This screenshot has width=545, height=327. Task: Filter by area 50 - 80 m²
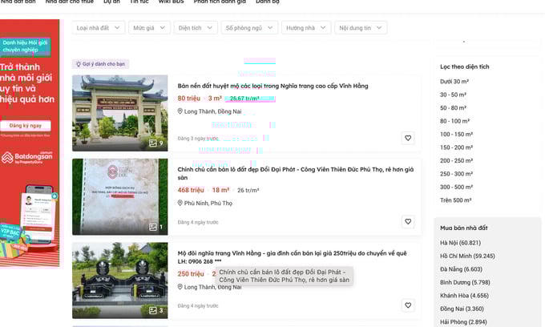point(453,107)
